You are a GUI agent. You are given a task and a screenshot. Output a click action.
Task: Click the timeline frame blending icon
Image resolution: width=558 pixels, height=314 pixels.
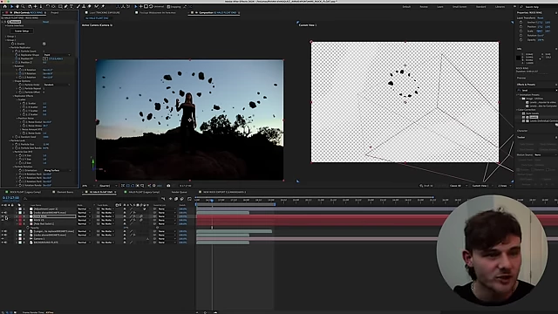click(x=176, y=199)
